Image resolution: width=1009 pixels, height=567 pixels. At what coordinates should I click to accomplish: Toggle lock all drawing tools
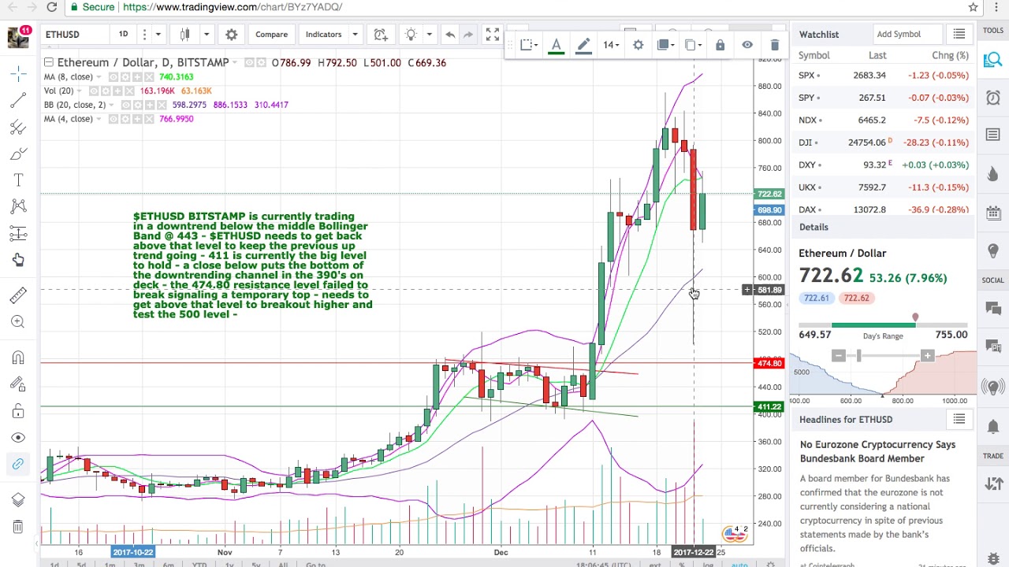[x=18, y=411]
